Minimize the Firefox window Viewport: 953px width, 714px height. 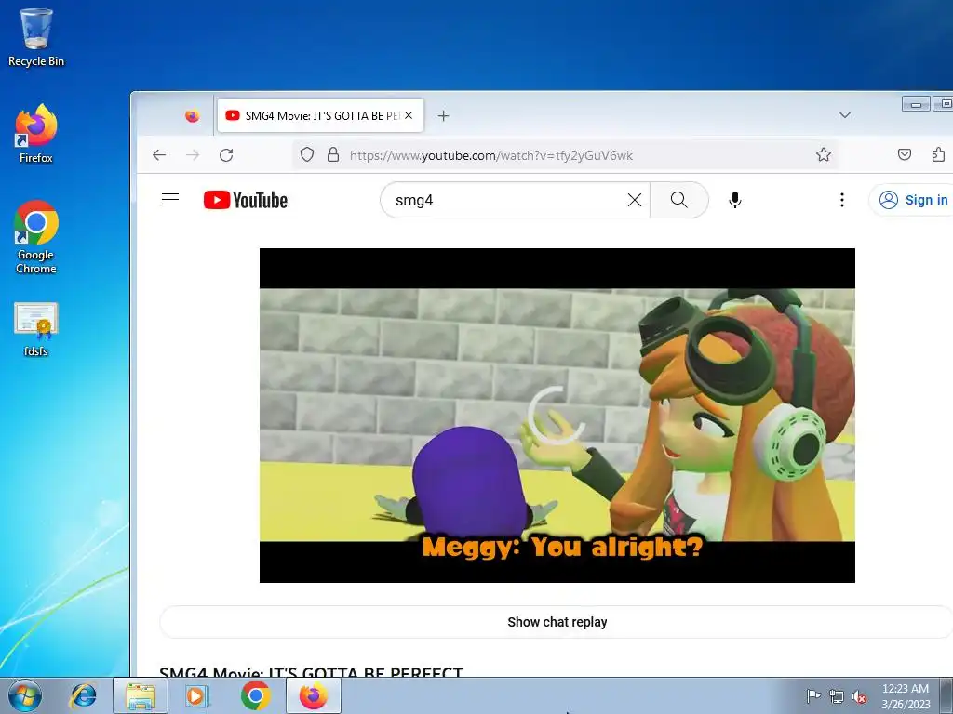click(916, 104)
